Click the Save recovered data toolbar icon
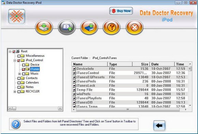 (x=44, y=27)
